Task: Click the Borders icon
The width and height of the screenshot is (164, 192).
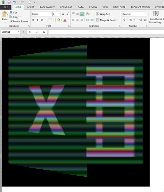Action: (50, 20)
